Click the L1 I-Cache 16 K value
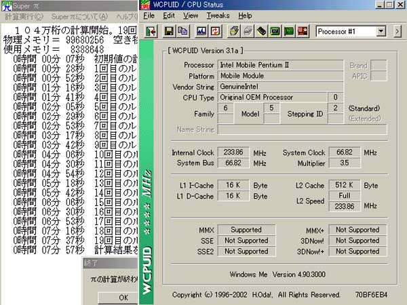This screenshot has height=305, width=407. 233,185
